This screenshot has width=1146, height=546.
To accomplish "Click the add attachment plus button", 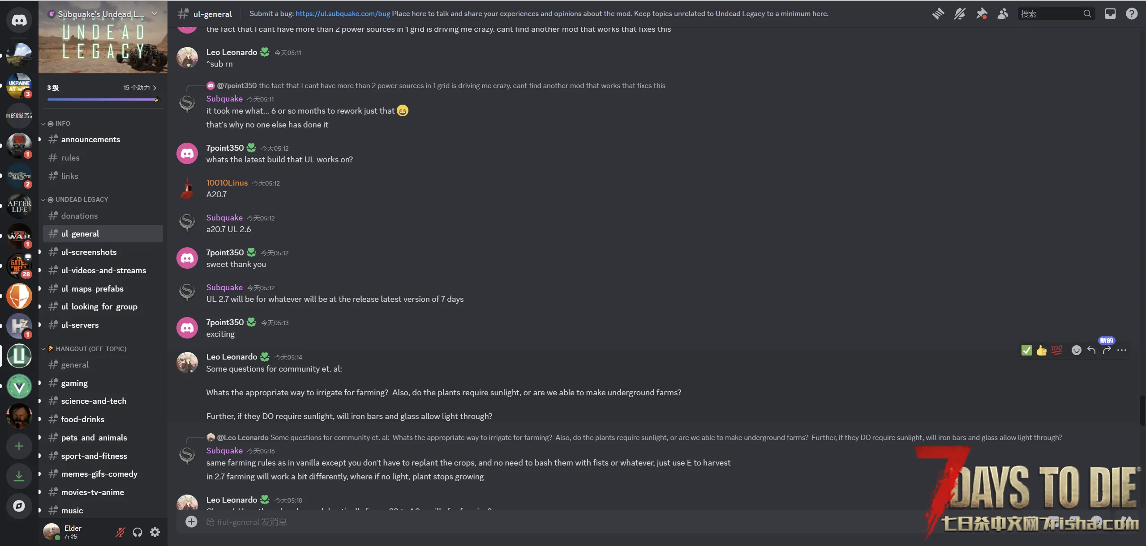I will coord(191,522).
